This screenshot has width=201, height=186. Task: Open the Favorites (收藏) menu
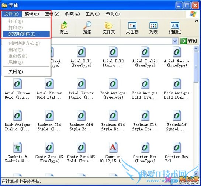pos(72,14)
